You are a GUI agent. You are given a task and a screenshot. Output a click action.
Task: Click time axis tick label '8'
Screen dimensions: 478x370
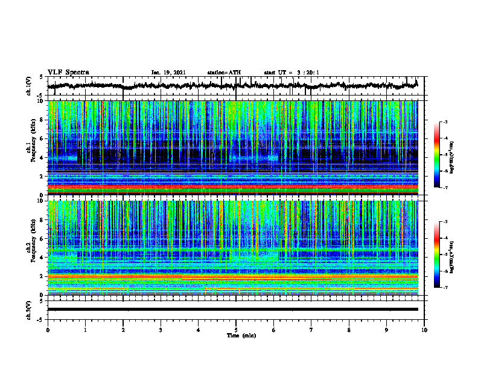[x=349, y=330]
